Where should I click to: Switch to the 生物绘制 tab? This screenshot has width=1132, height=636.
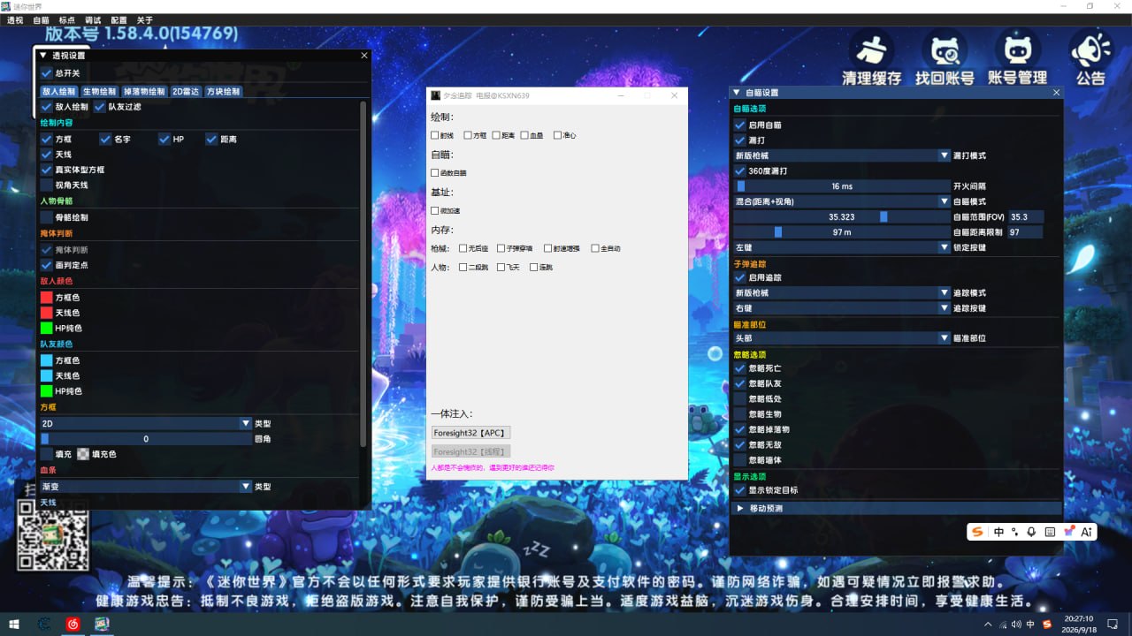(x=99, y=91)
